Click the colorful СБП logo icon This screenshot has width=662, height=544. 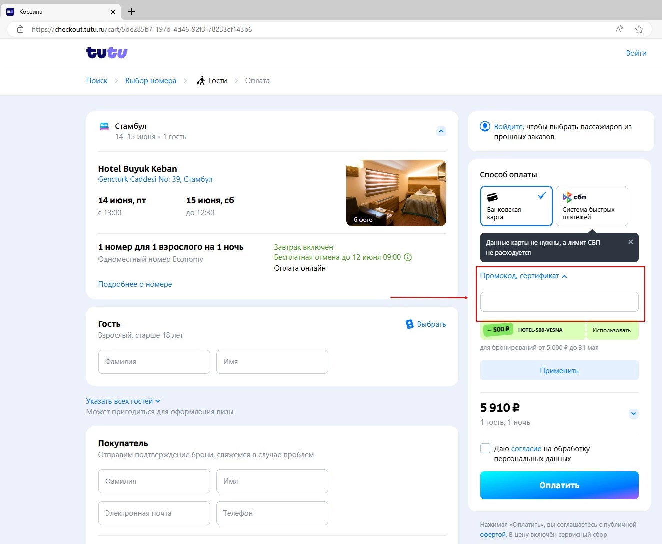click(567, 196)
